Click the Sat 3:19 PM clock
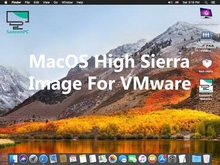220x165 pixels. pyautogui.click(x=191, y=2)
